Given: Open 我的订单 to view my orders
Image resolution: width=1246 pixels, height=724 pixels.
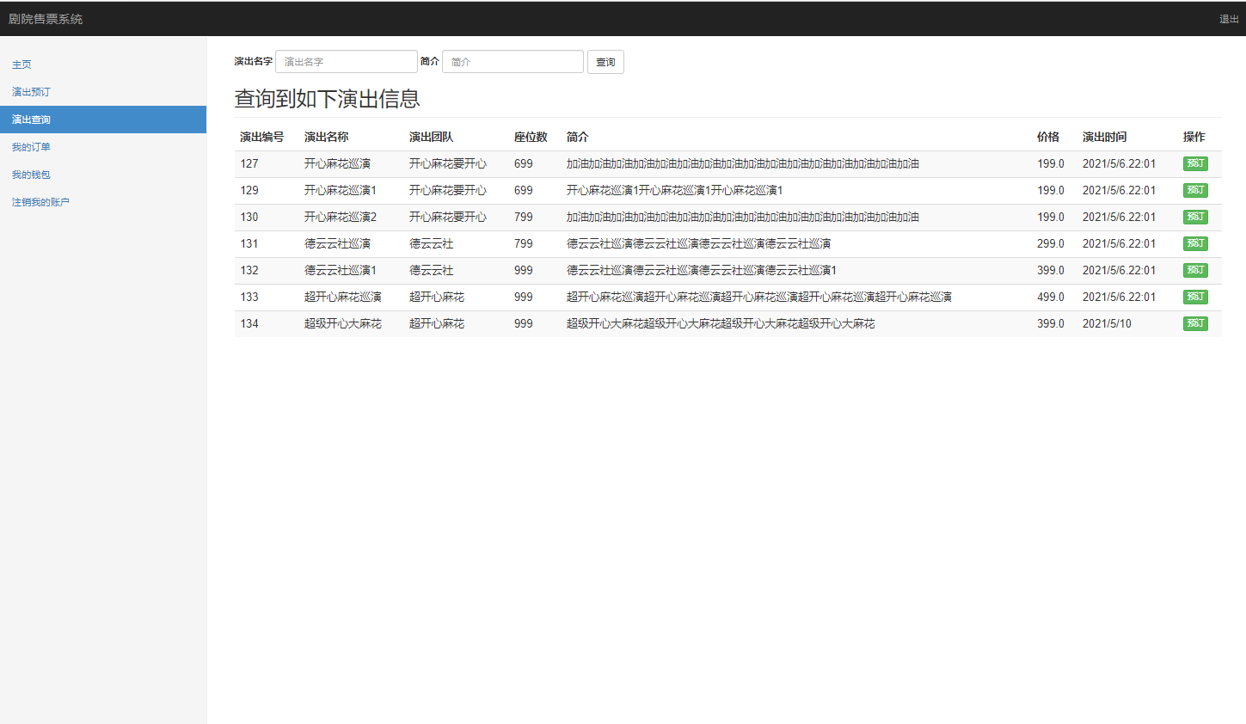Looking at the screenshot, I should point(33,146).
